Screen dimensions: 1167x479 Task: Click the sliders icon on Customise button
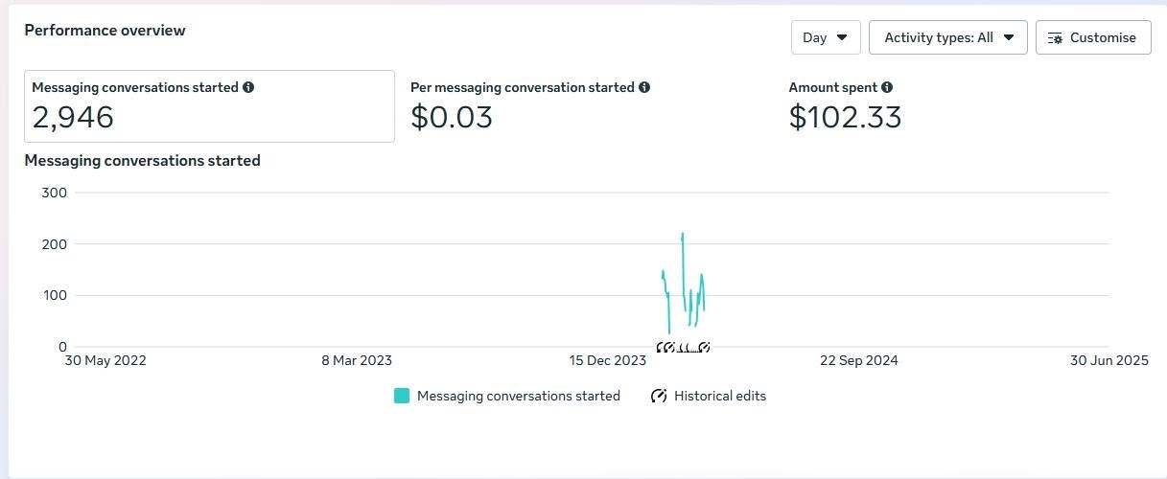pyautogui.click(x=1056, y=38)
